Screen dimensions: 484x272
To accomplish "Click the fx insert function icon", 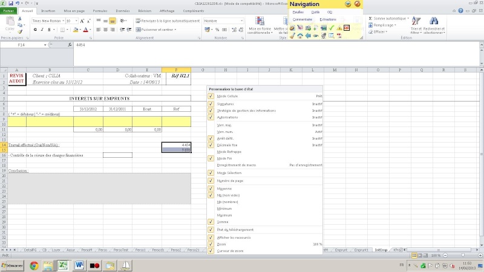I will 70,45.
